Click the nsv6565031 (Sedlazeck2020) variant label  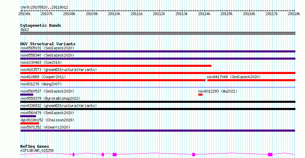click(x=47, y=48)
